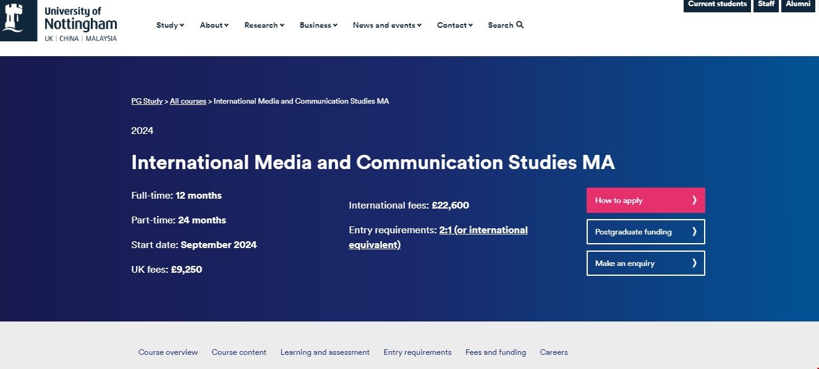Viewport: 819px width, 369px height.
Task: Go to the Current students page
Action: click(x=717, y=4)
